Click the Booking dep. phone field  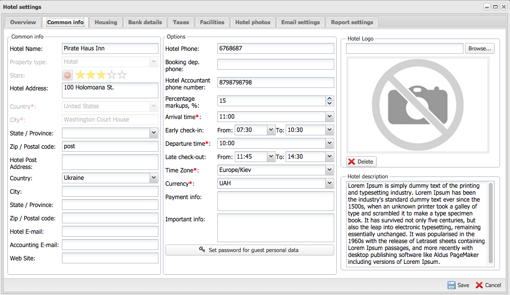pyautogui.click(x=275, y=64)
